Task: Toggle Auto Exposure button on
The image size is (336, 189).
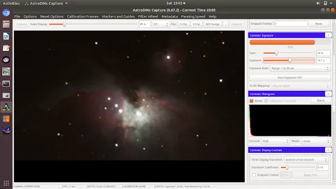Action: tap(290, 78)
